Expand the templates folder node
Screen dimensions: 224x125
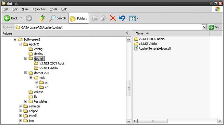click(26, 101)
